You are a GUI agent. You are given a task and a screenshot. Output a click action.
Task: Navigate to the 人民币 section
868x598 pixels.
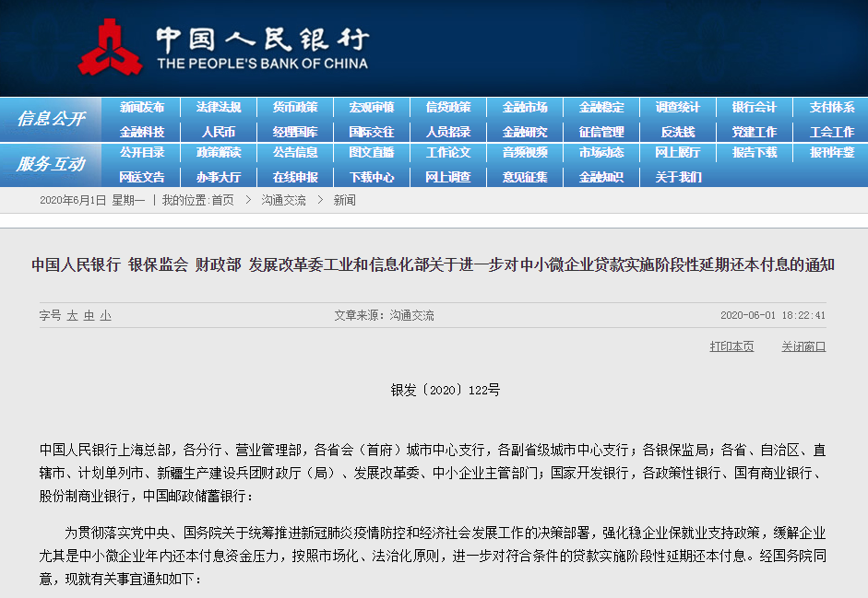pos(219,132)
